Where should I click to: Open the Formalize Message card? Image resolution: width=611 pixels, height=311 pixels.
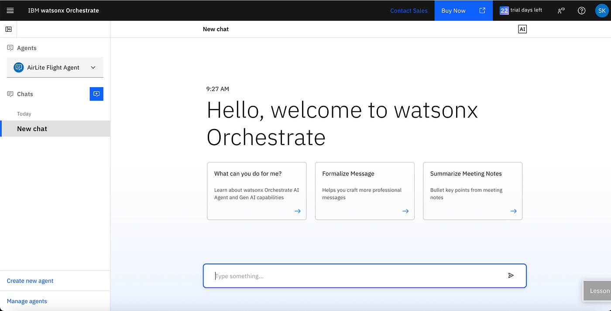(365, 191)
